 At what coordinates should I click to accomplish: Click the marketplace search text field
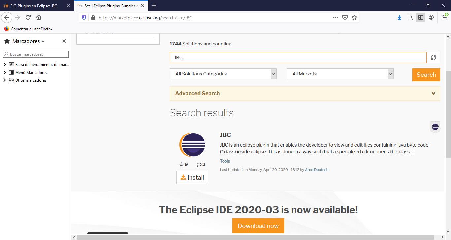tap(298, 58)
